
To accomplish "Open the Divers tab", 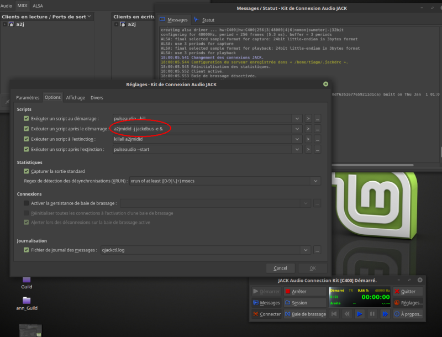I will 97,97.
